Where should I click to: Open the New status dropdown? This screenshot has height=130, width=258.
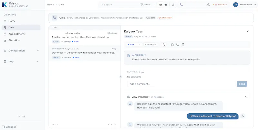134,45
